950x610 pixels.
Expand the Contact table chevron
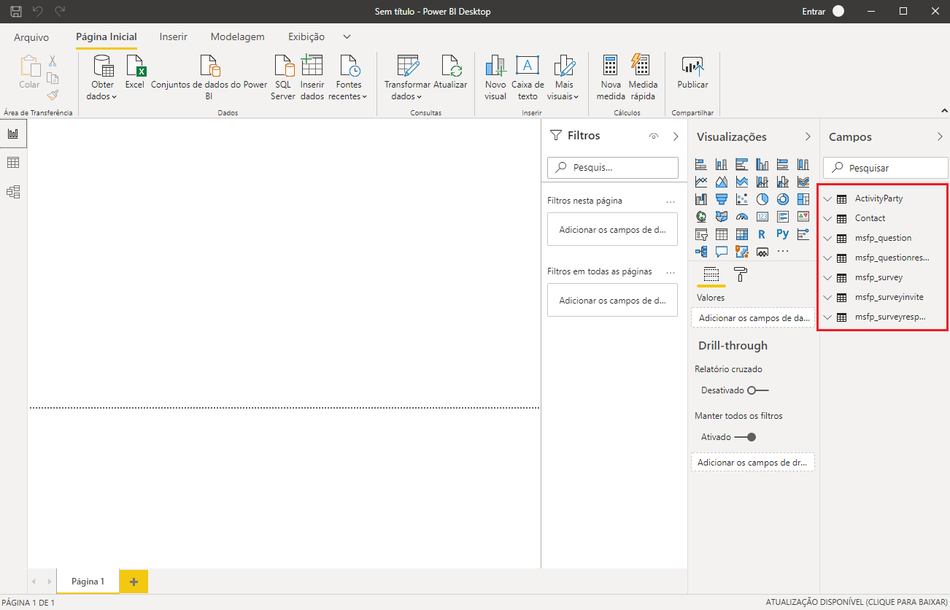pyautogui.click(x=827, y=218)
